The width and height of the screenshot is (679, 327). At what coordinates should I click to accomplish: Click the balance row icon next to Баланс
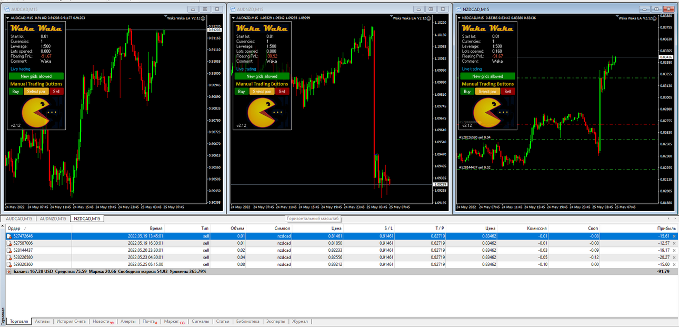point(9,271)
